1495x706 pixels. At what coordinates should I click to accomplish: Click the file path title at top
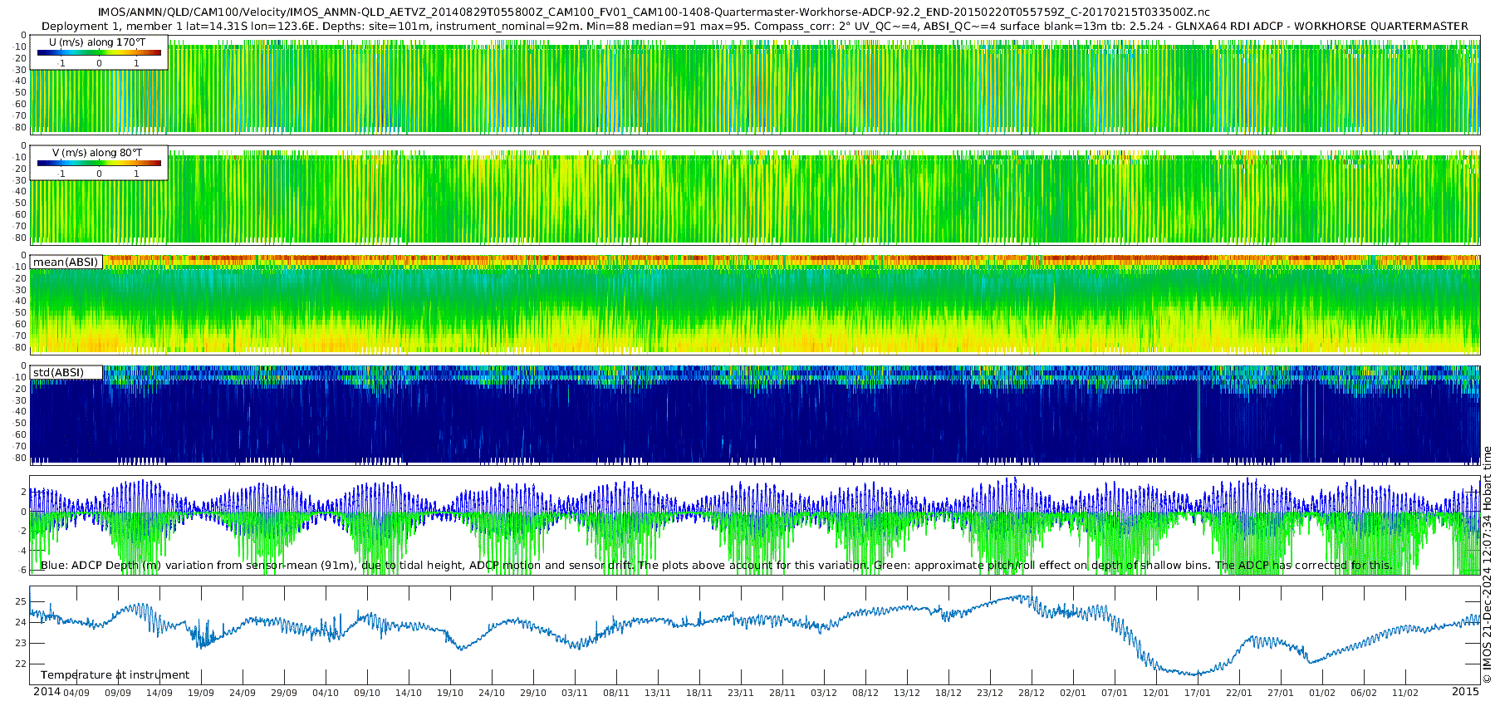[653, 12]
